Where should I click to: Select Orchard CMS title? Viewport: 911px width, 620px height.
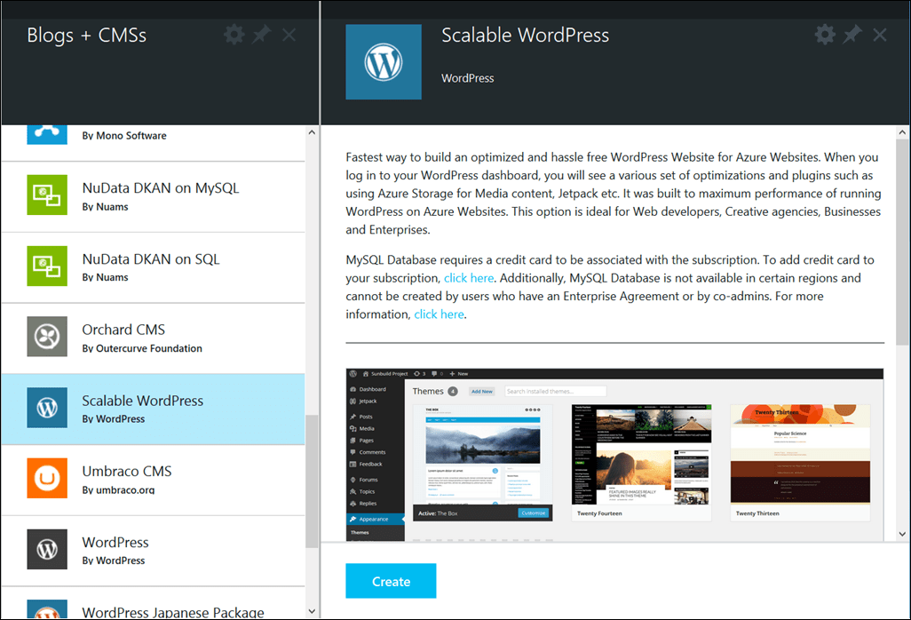click(x=123, y=330)
